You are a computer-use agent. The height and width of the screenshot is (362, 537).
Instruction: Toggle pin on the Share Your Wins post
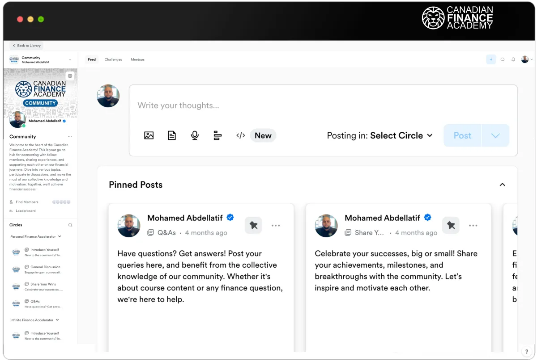451,226
